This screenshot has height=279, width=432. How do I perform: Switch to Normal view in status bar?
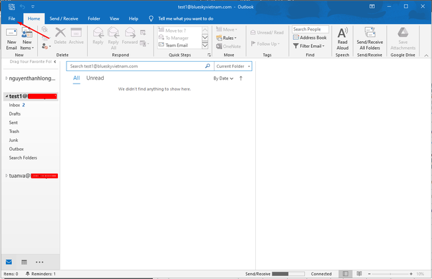pos(345,274)
